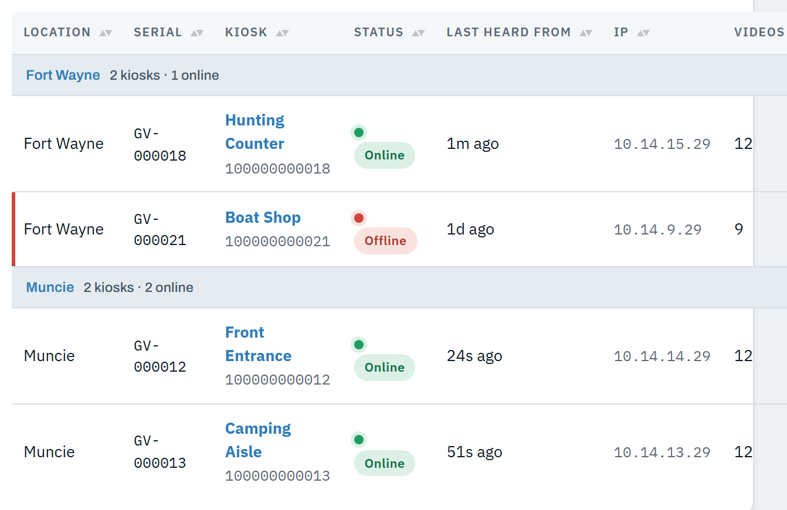This screenshot has width=787, height=510.
Task: Click green status dot for Hunting Counter
Action: [359, 132]
